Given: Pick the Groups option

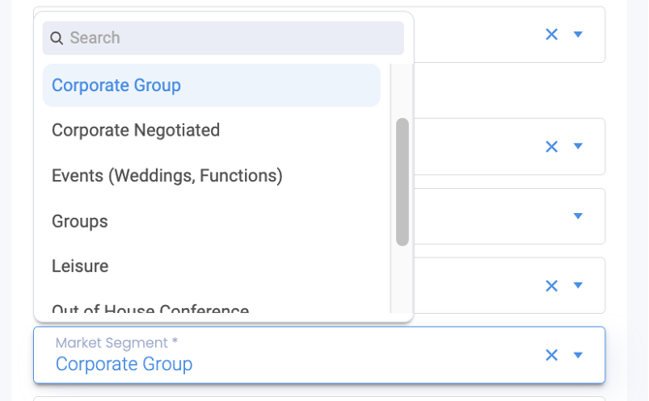Looking at the screenshot, I should (211, 221).
